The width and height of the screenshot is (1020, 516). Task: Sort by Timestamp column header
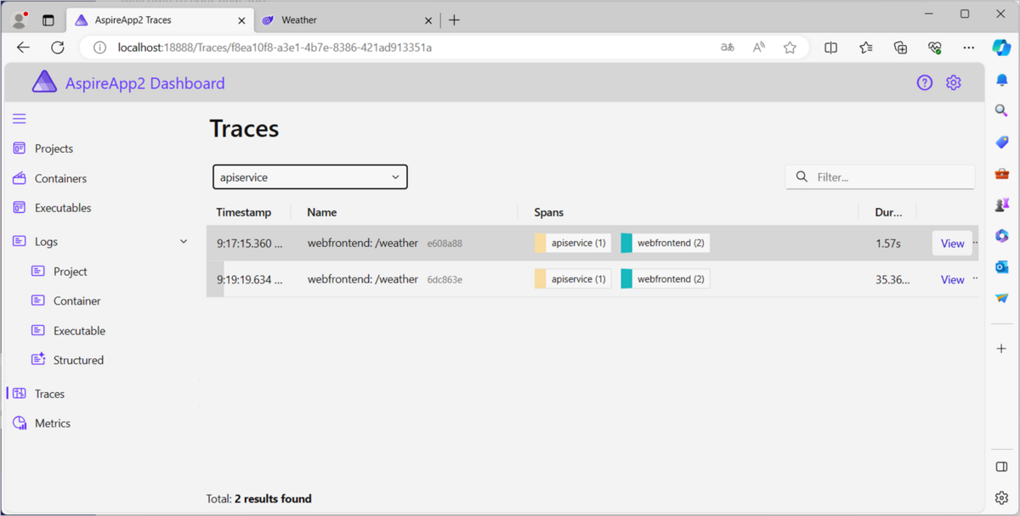[x=244, y=212]
